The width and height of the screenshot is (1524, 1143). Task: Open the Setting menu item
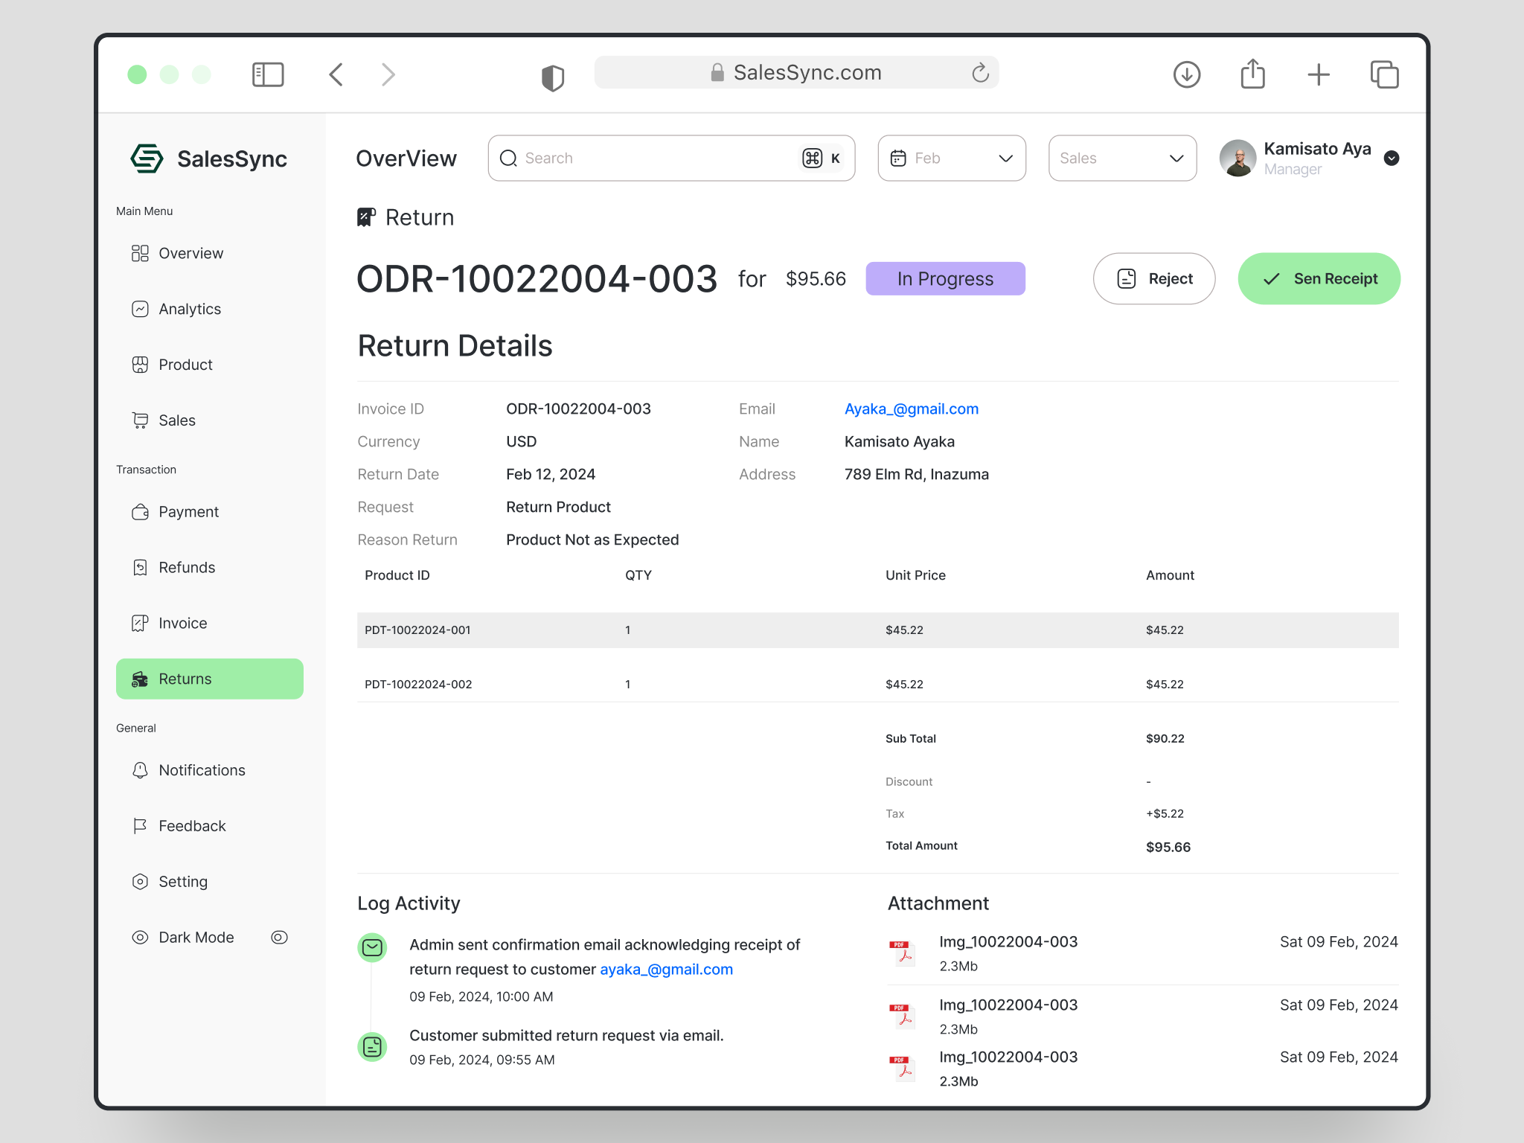point(141,881)
